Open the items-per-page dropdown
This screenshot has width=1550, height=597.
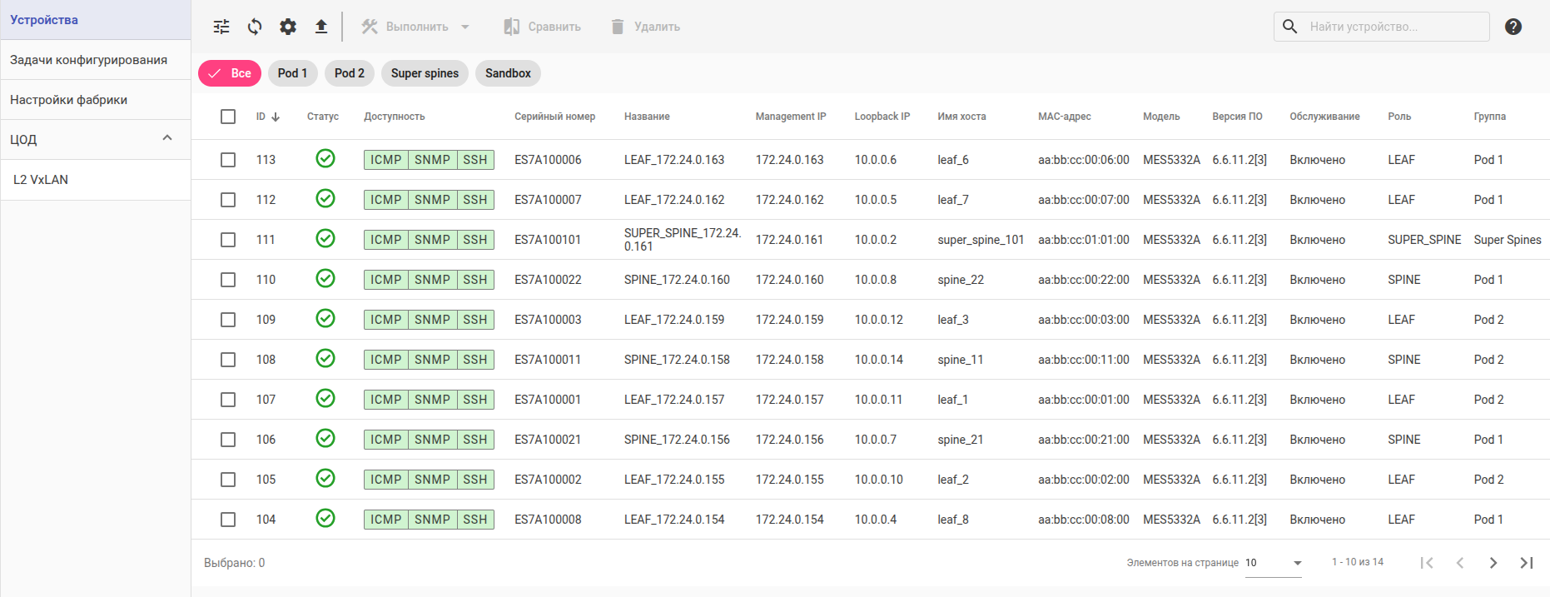[x=1274, y=563]
